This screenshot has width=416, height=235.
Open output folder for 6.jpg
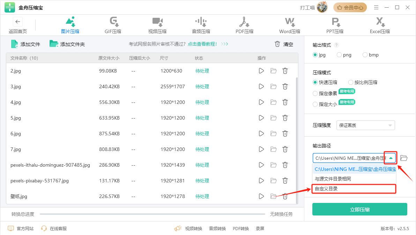coord(273,134)
